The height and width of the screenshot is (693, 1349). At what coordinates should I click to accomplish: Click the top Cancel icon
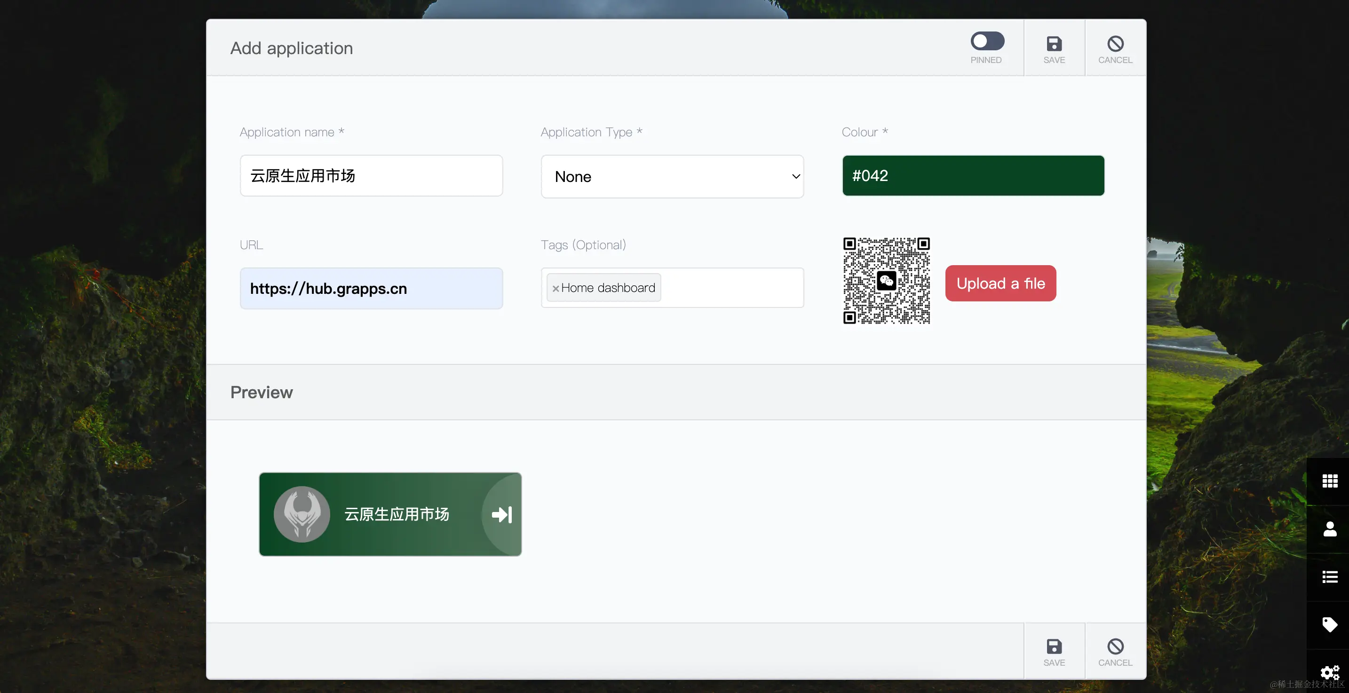click(1115, 43)
